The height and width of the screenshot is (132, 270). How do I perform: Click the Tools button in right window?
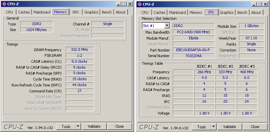tap(202, 127)
